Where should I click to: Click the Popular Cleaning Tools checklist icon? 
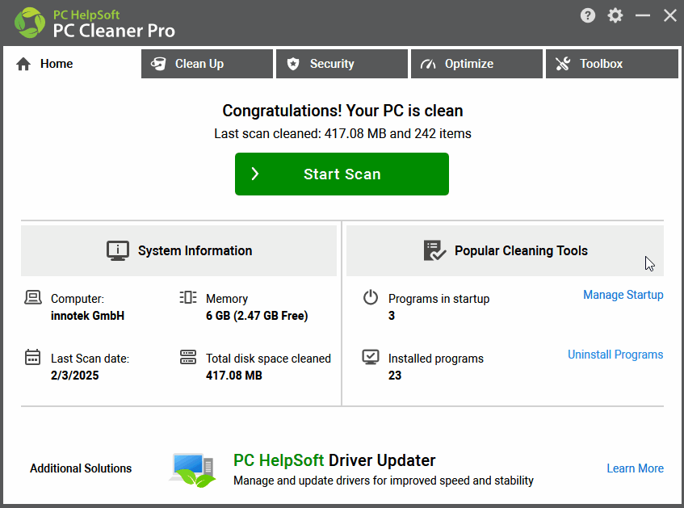(x=434, y=250)
